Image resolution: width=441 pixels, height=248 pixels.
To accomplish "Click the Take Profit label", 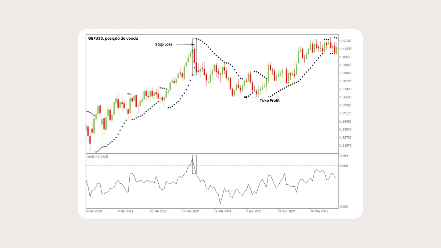I will click(x=269, y=100).
